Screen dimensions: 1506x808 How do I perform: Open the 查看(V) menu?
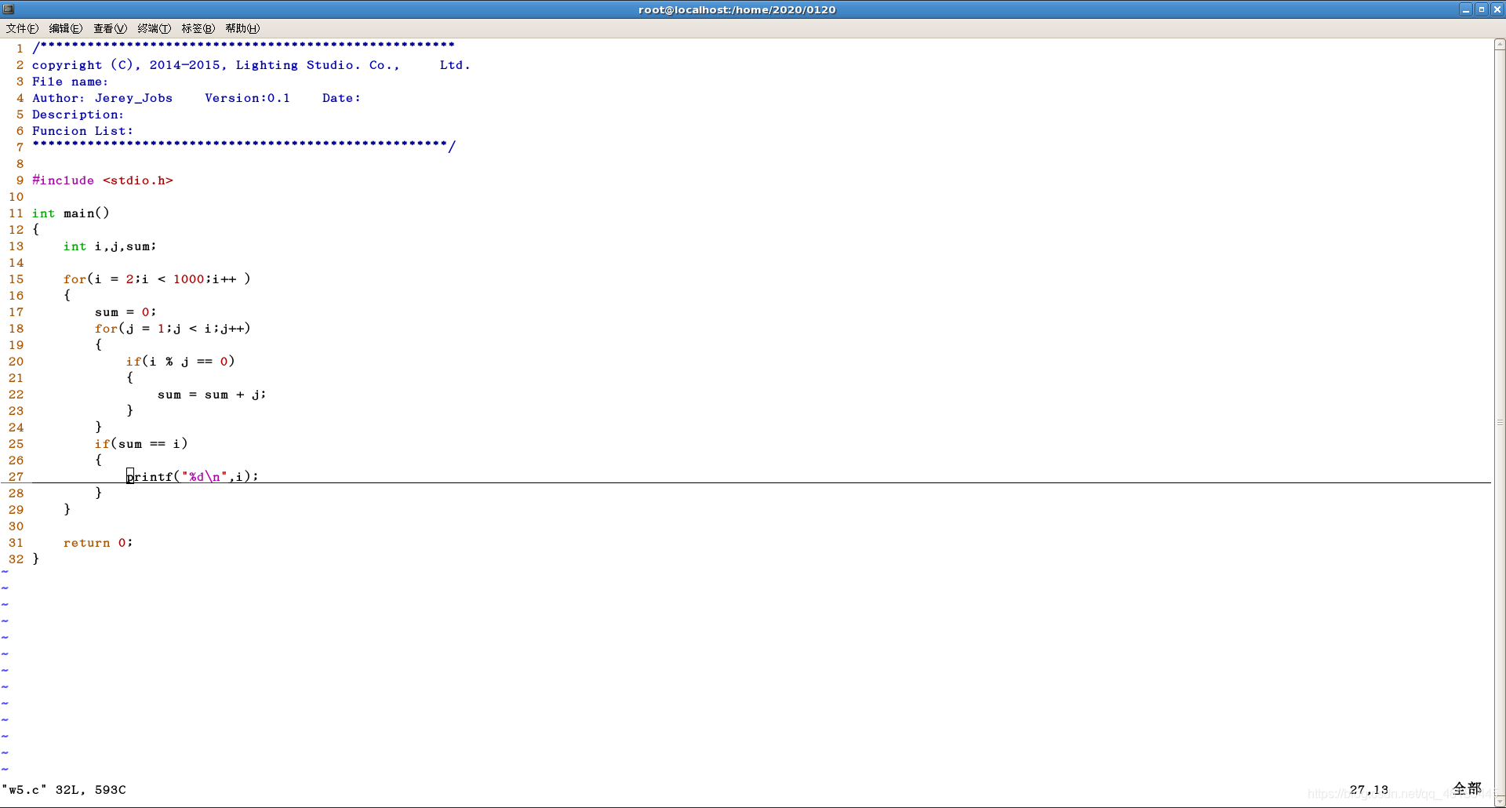pyautogui.click(x=110, y=28)
